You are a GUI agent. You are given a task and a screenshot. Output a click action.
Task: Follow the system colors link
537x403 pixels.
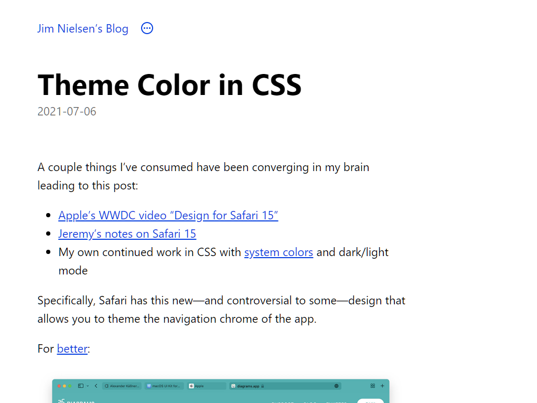278,252
